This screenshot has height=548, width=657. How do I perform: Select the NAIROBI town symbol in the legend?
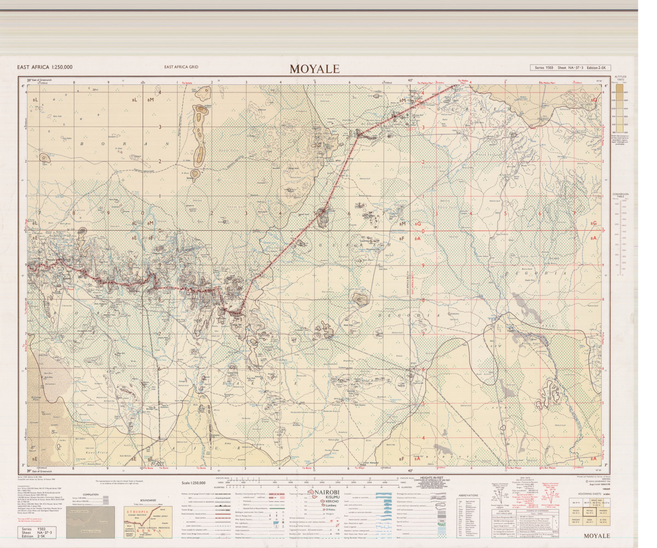tap(312, 492)
